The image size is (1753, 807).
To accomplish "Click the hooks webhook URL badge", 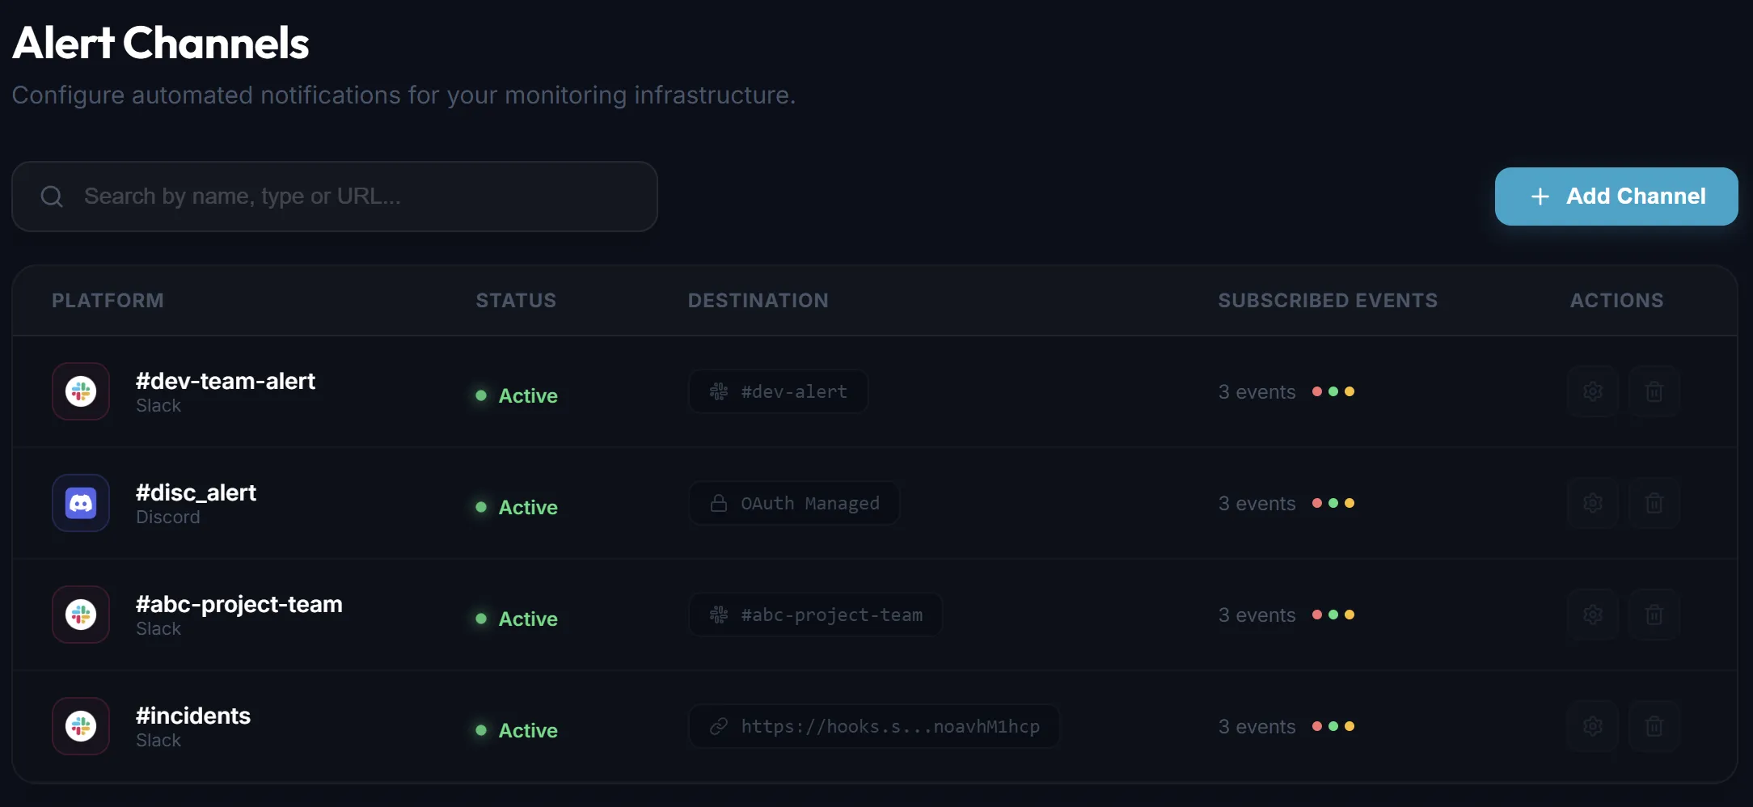I will [874, 726].
